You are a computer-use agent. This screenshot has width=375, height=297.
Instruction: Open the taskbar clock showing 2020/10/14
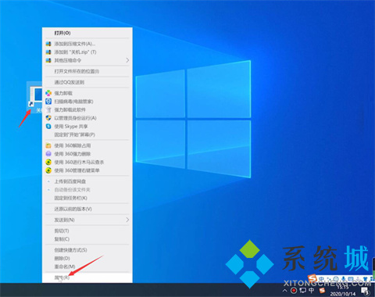point(343,290)
